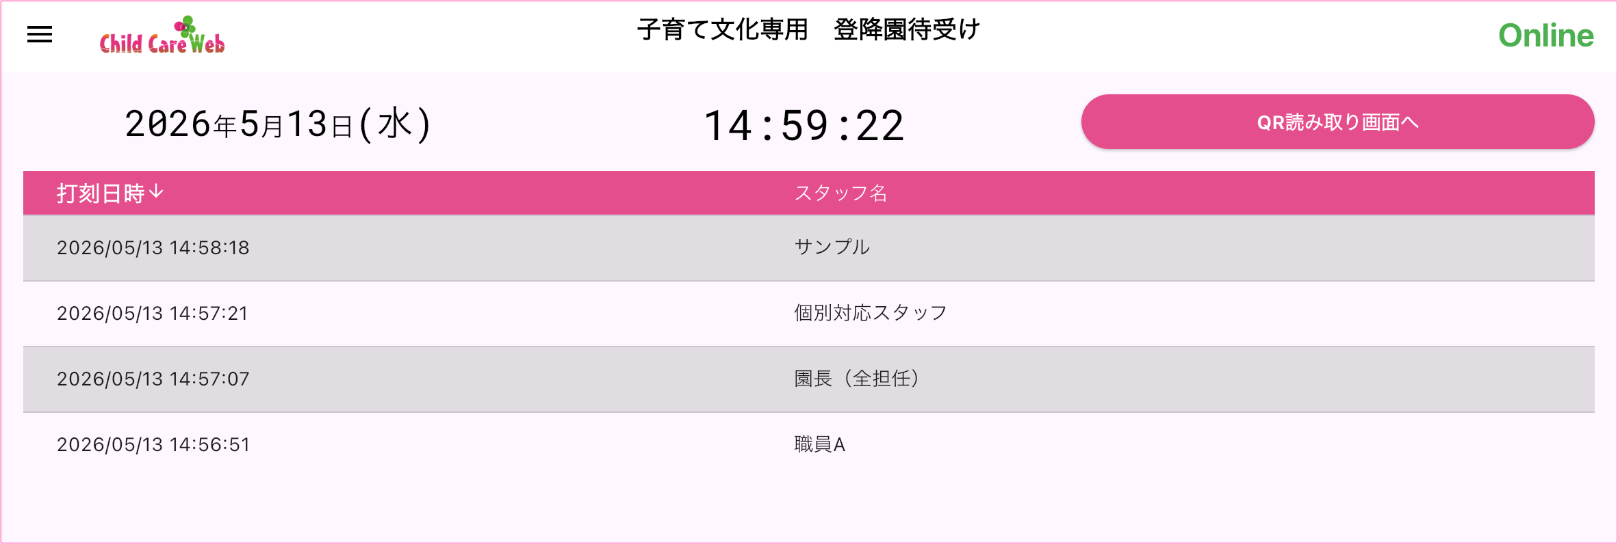
Task: Click the Online status indicator
Action: point(1545,36)
